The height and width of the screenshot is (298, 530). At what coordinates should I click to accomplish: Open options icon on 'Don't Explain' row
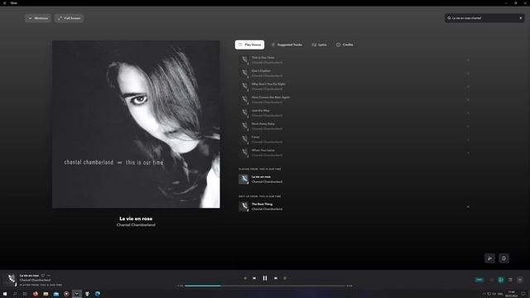pos(468,74)
